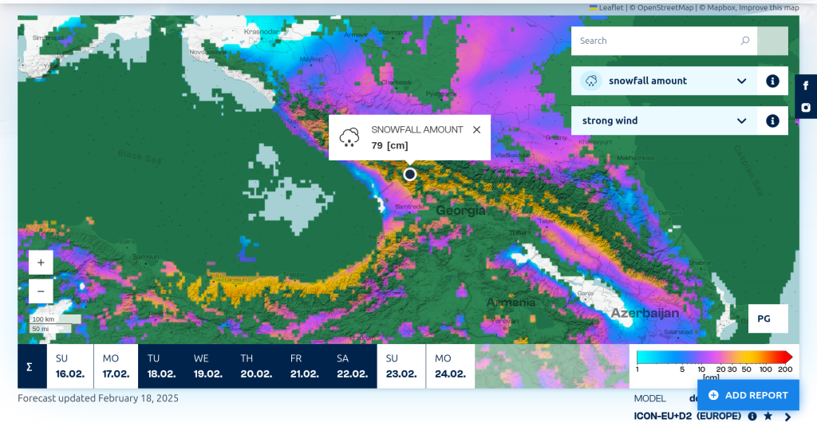This screenshot has height=423, width=817.
Task: Click Improve this map link
Action: [768, 7]
